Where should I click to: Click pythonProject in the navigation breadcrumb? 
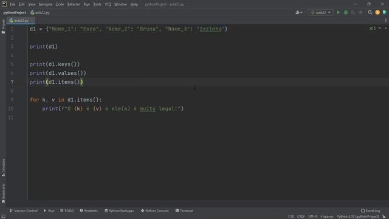click(x=15, y=12)
